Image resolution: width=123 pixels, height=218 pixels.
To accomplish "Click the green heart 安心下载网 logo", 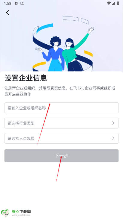I will (x=5, y=213).
